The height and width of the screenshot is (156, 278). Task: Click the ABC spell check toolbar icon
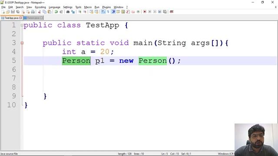[x=172, y=12]
